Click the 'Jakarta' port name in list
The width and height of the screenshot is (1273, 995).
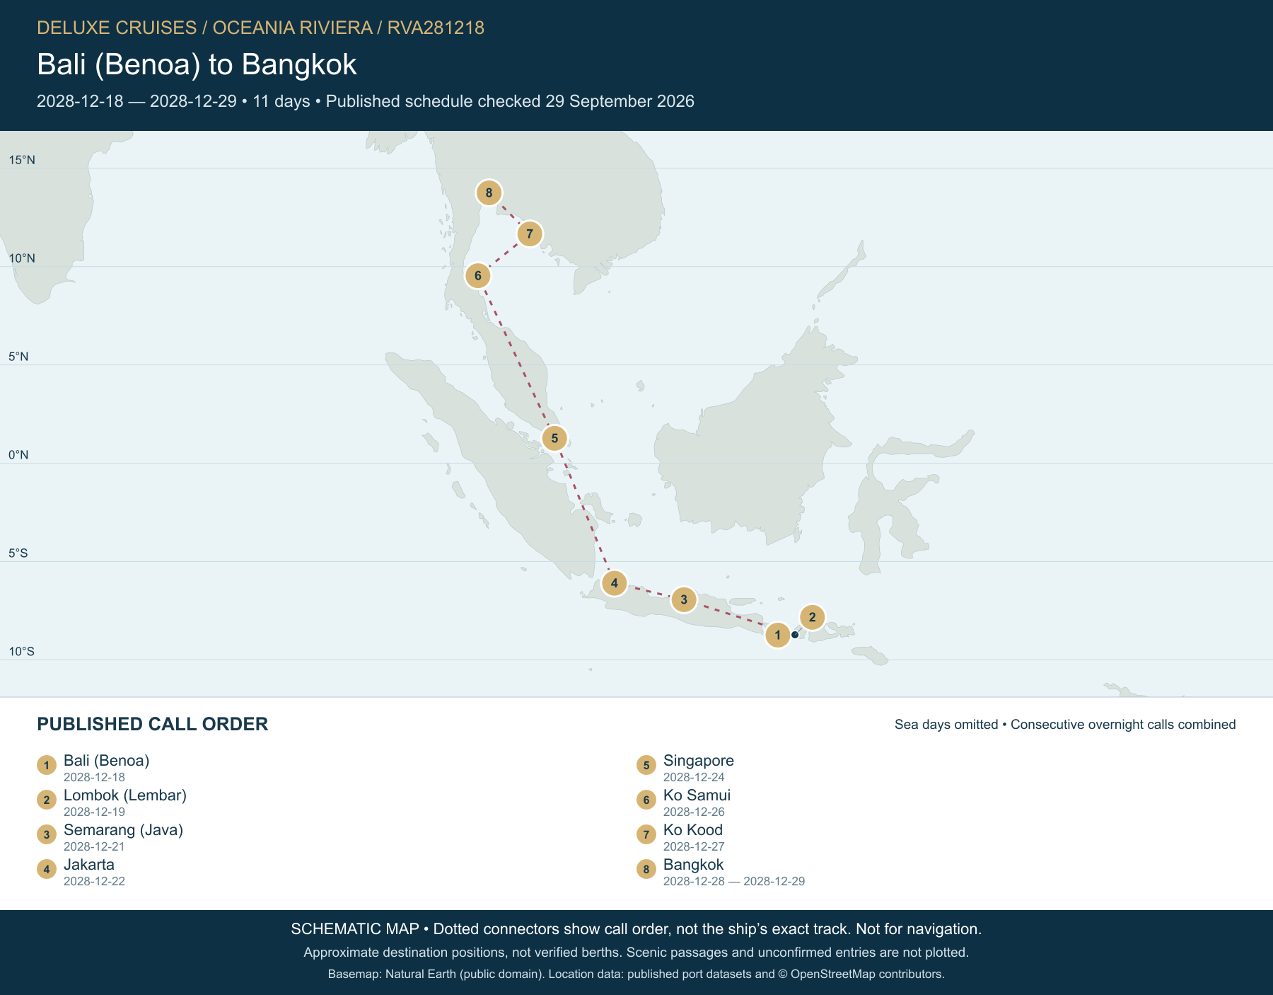[89, 865]
